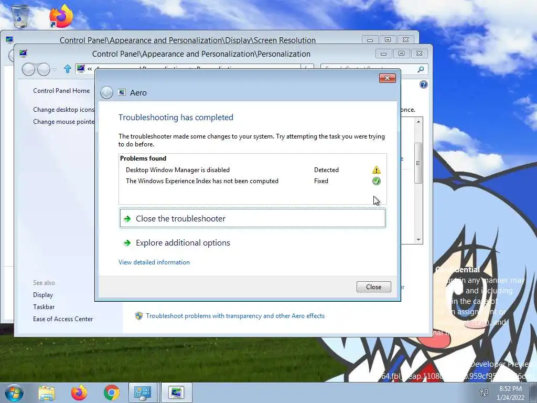Open File Explorer from the taskbar
The image size is (537, 403).
pos(47,393)
